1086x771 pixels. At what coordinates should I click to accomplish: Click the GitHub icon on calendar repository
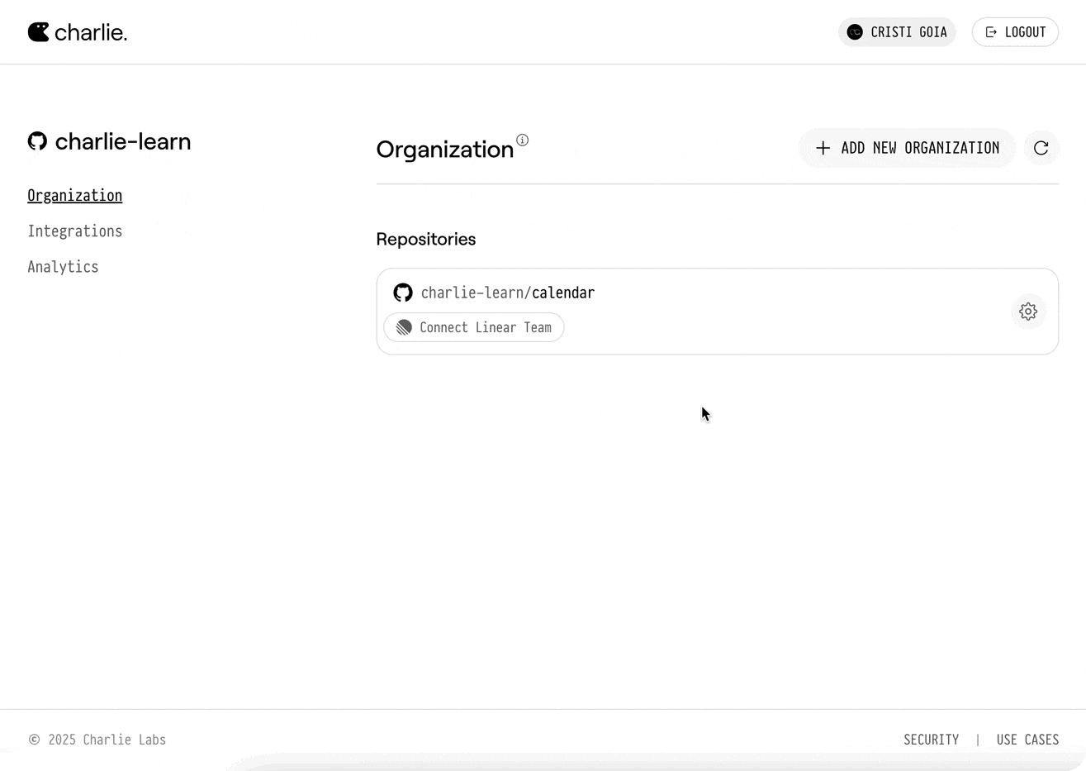(403, 293)
